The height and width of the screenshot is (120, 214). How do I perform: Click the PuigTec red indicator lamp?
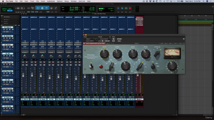point(101,67)
